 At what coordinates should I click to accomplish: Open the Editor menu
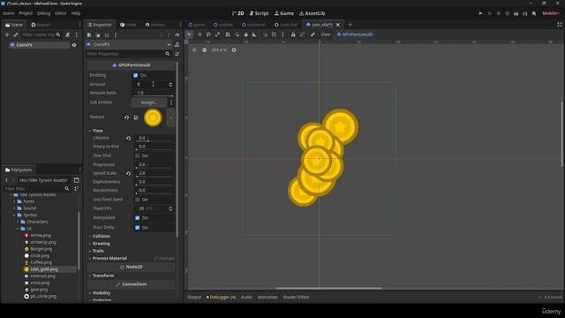tap(61, 13)
